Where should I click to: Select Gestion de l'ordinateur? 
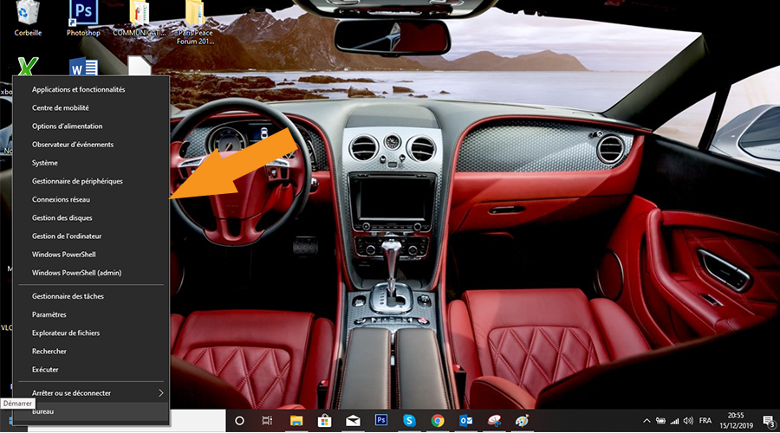[x=91, y=236]
